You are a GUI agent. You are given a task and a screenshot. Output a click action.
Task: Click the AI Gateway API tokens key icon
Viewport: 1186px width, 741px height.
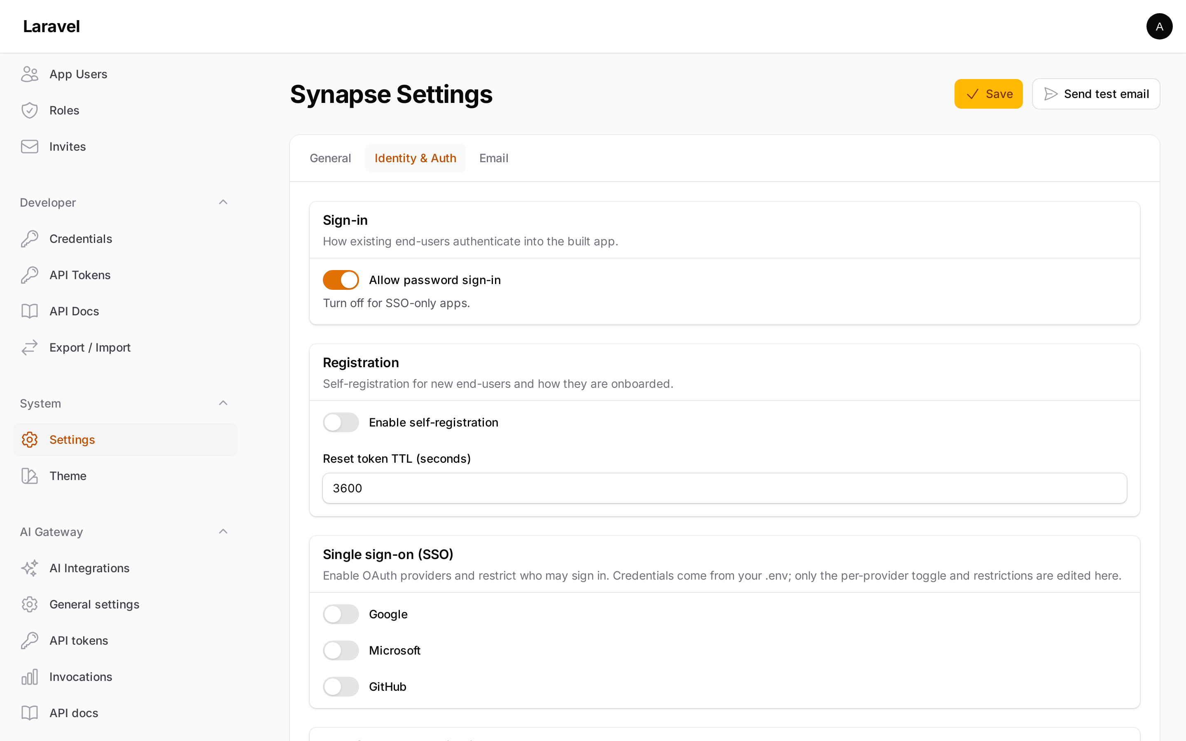pyautogui.click(x=29, y=641)
